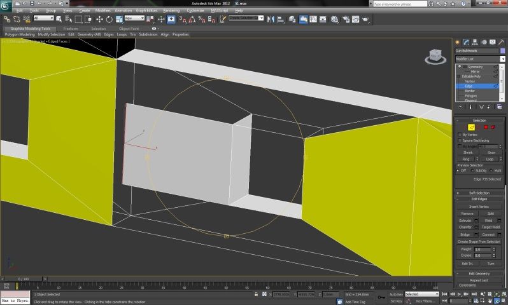
Task: Click the Weight spinner arrows
Action: [494, 249]
